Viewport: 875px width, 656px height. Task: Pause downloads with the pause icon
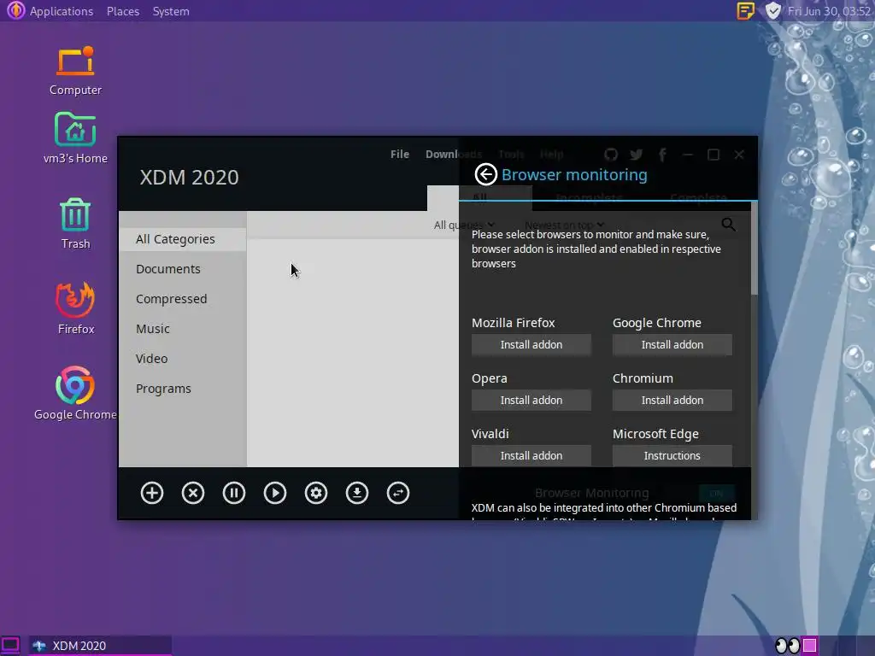pos(234,493)
